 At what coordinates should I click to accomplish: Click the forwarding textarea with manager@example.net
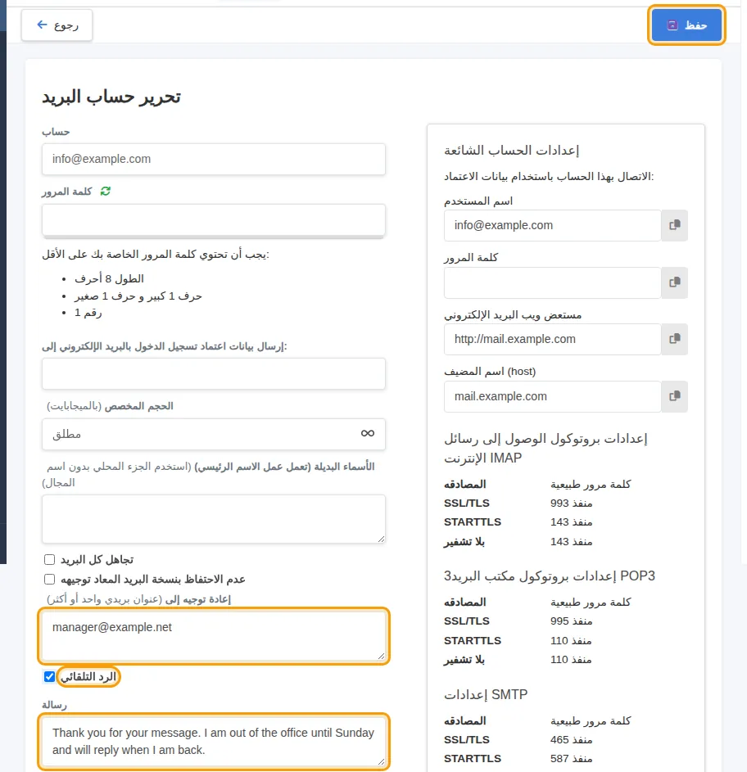click(213, 636)
